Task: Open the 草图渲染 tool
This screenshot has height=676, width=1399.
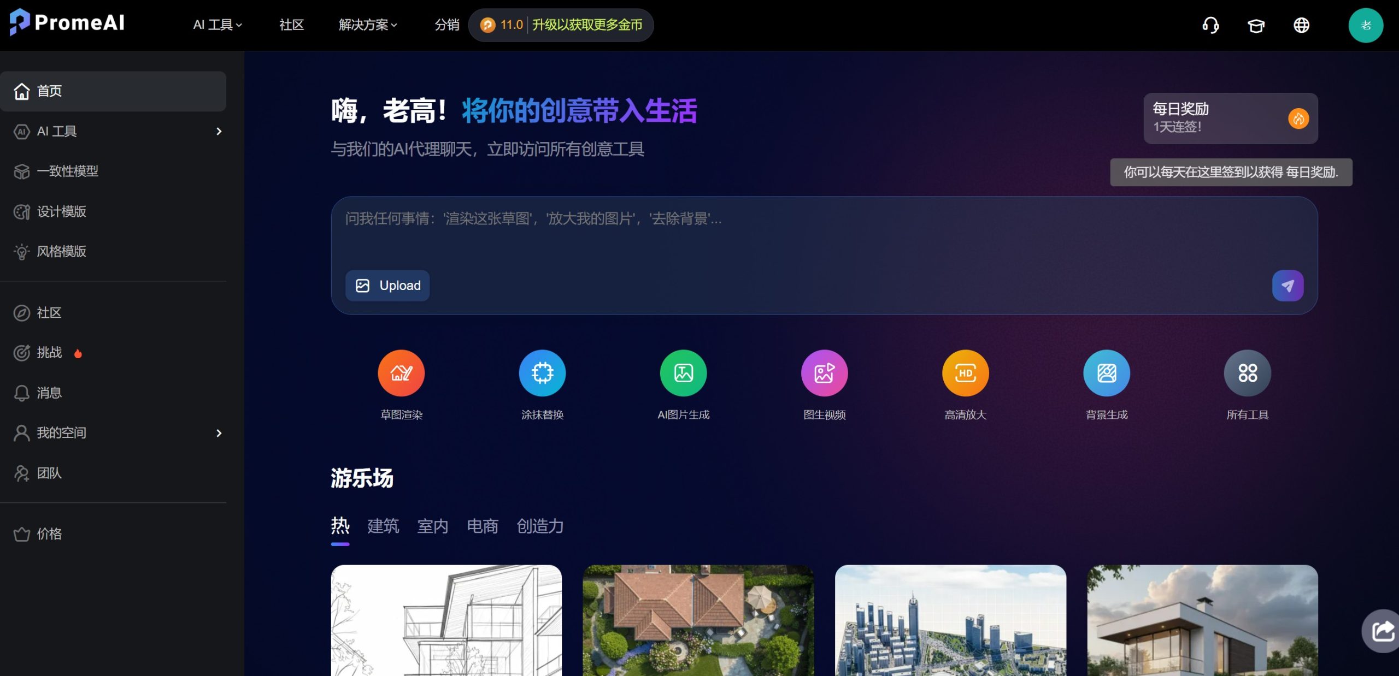Action: (x=401, y=373)
